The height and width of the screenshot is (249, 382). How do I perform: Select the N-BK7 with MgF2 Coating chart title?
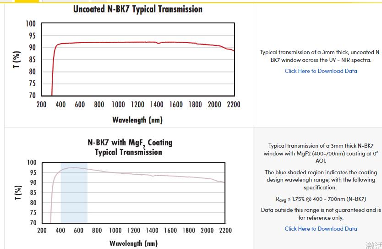(130, 147)
